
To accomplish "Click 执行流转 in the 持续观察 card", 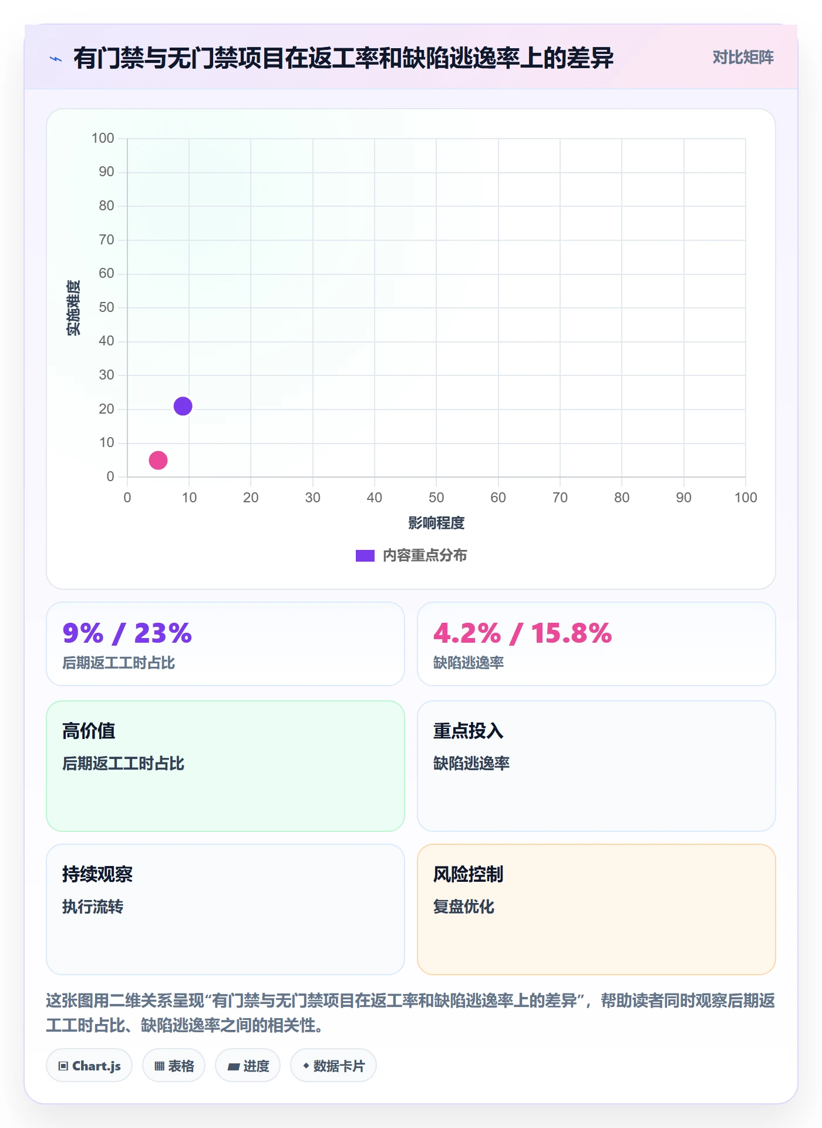I will click(x=93, y=907).
